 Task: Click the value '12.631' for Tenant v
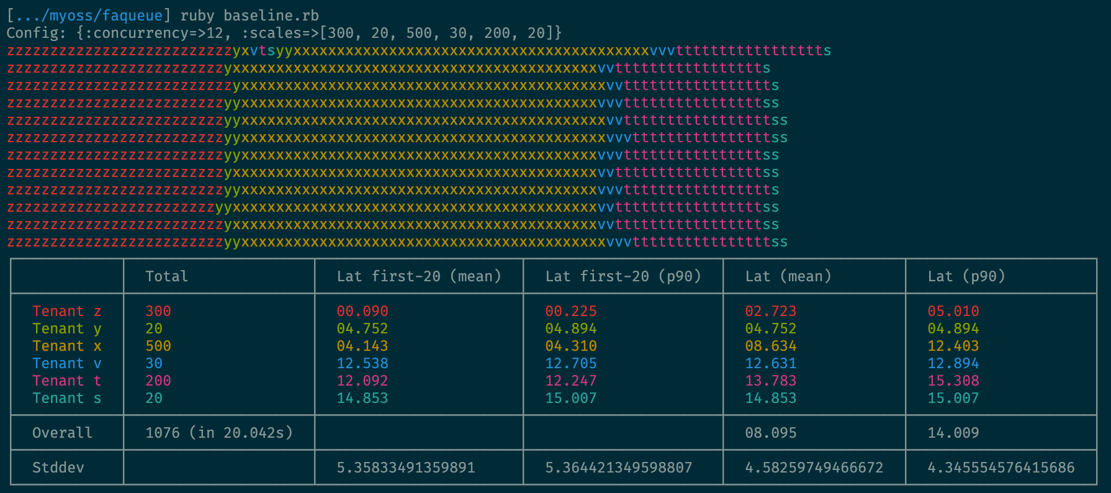pos(771,363)
